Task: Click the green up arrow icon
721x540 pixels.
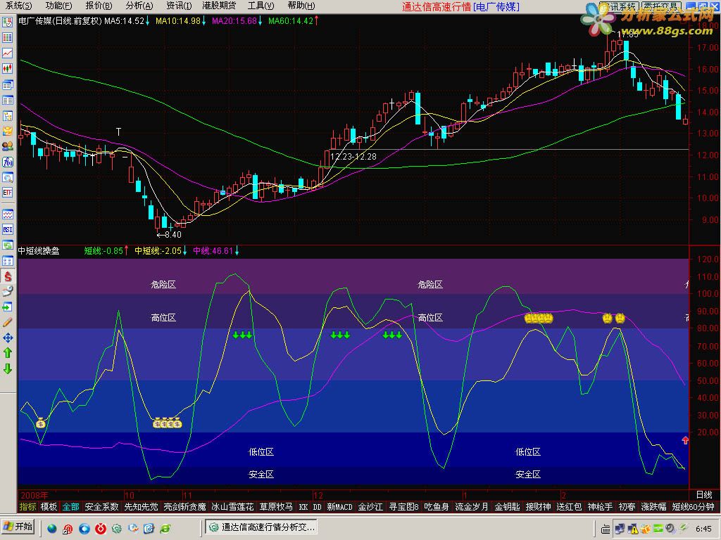Action: click(7, 353)
